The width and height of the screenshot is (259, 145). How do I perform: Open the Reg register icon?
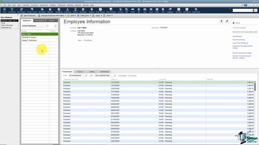[x=145, y=10]
